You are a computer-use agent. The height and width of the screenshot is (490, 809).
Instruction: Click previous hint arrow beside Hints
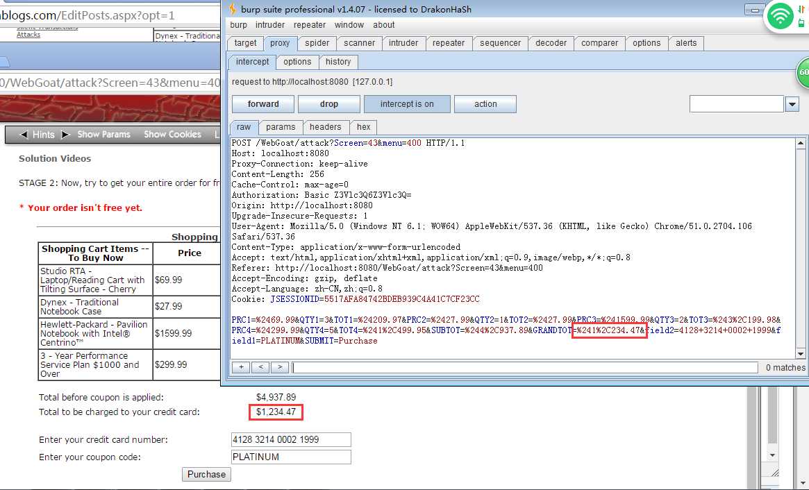(23, 135)
